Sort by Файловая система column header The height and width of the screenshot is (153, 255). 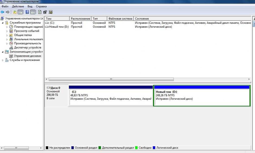tap(120, 19)
